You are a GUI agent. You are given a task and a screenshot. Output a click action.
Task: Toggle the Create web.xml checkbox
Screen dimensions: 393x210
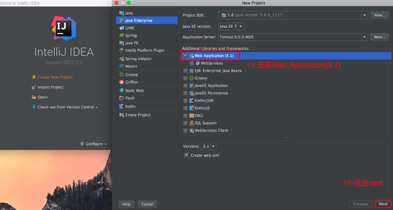(x=187, y=155)
